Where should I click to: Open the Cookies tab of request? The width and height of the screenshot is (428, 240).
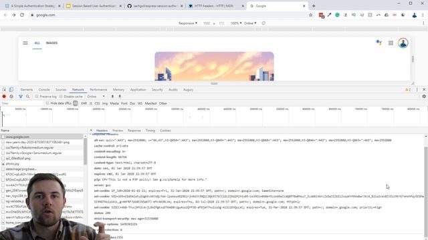coord(165,131)
